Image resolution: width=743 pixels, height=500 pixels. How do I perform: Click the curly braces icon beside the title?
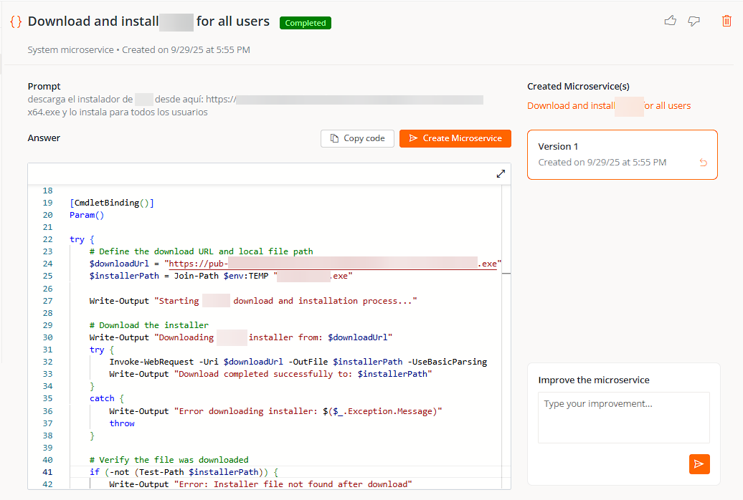coord(16,21)
